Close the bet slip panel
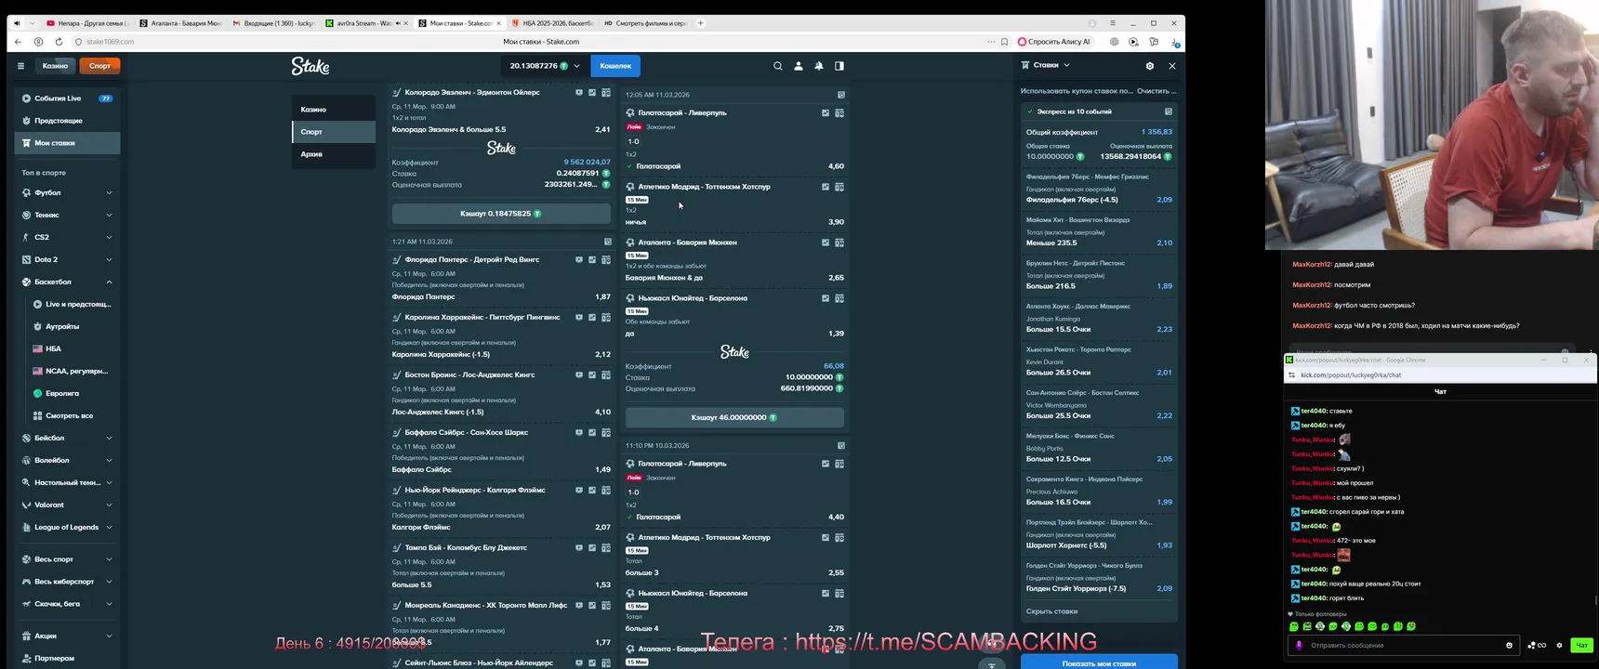 coord(1172,66)
